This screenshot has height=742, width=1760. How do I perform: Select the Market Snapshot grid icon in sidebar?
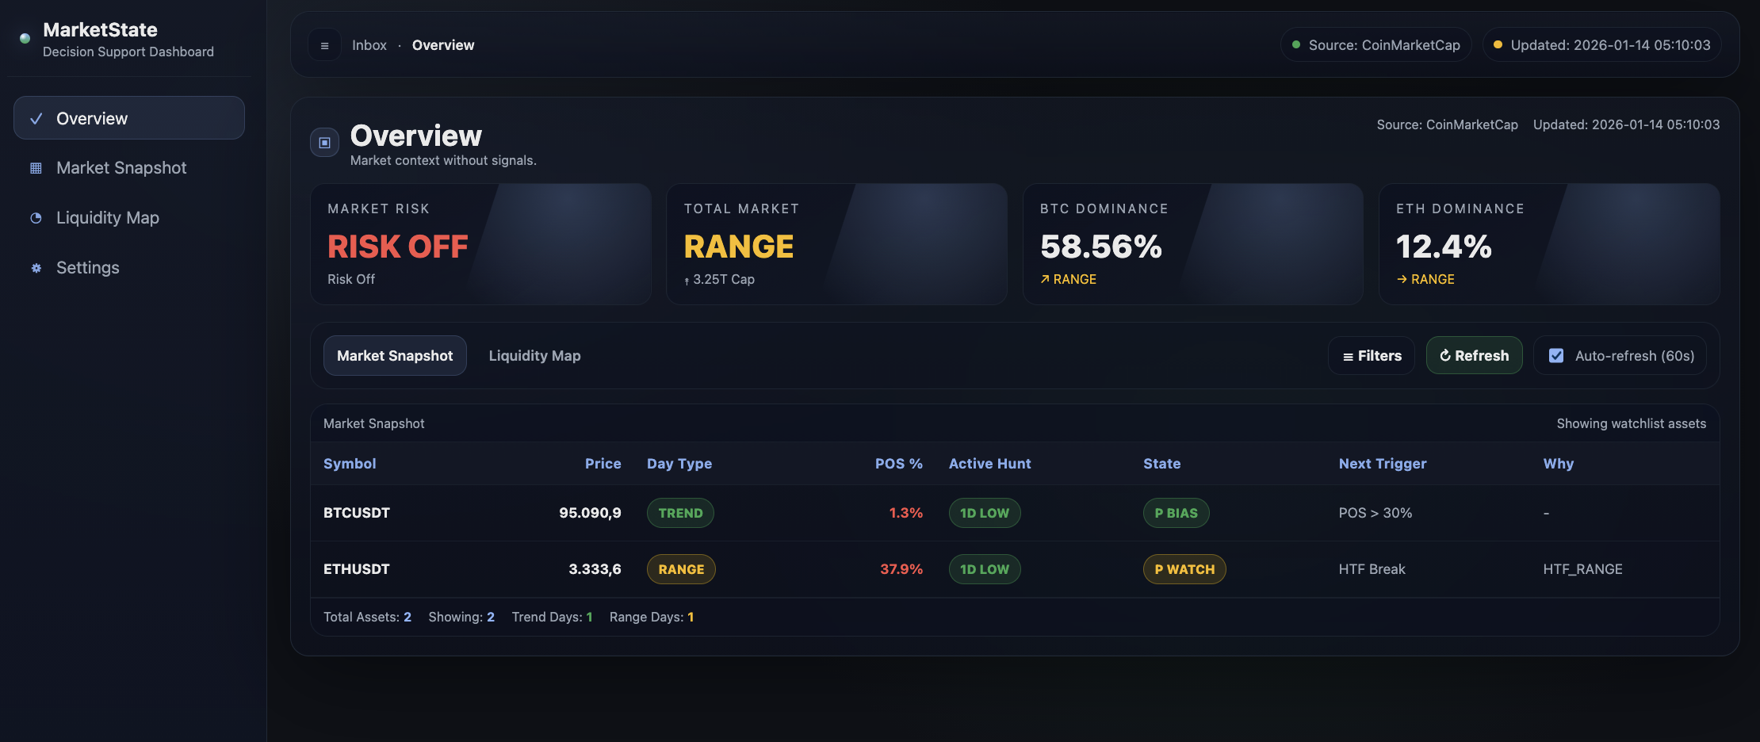(x=36, y=167)
